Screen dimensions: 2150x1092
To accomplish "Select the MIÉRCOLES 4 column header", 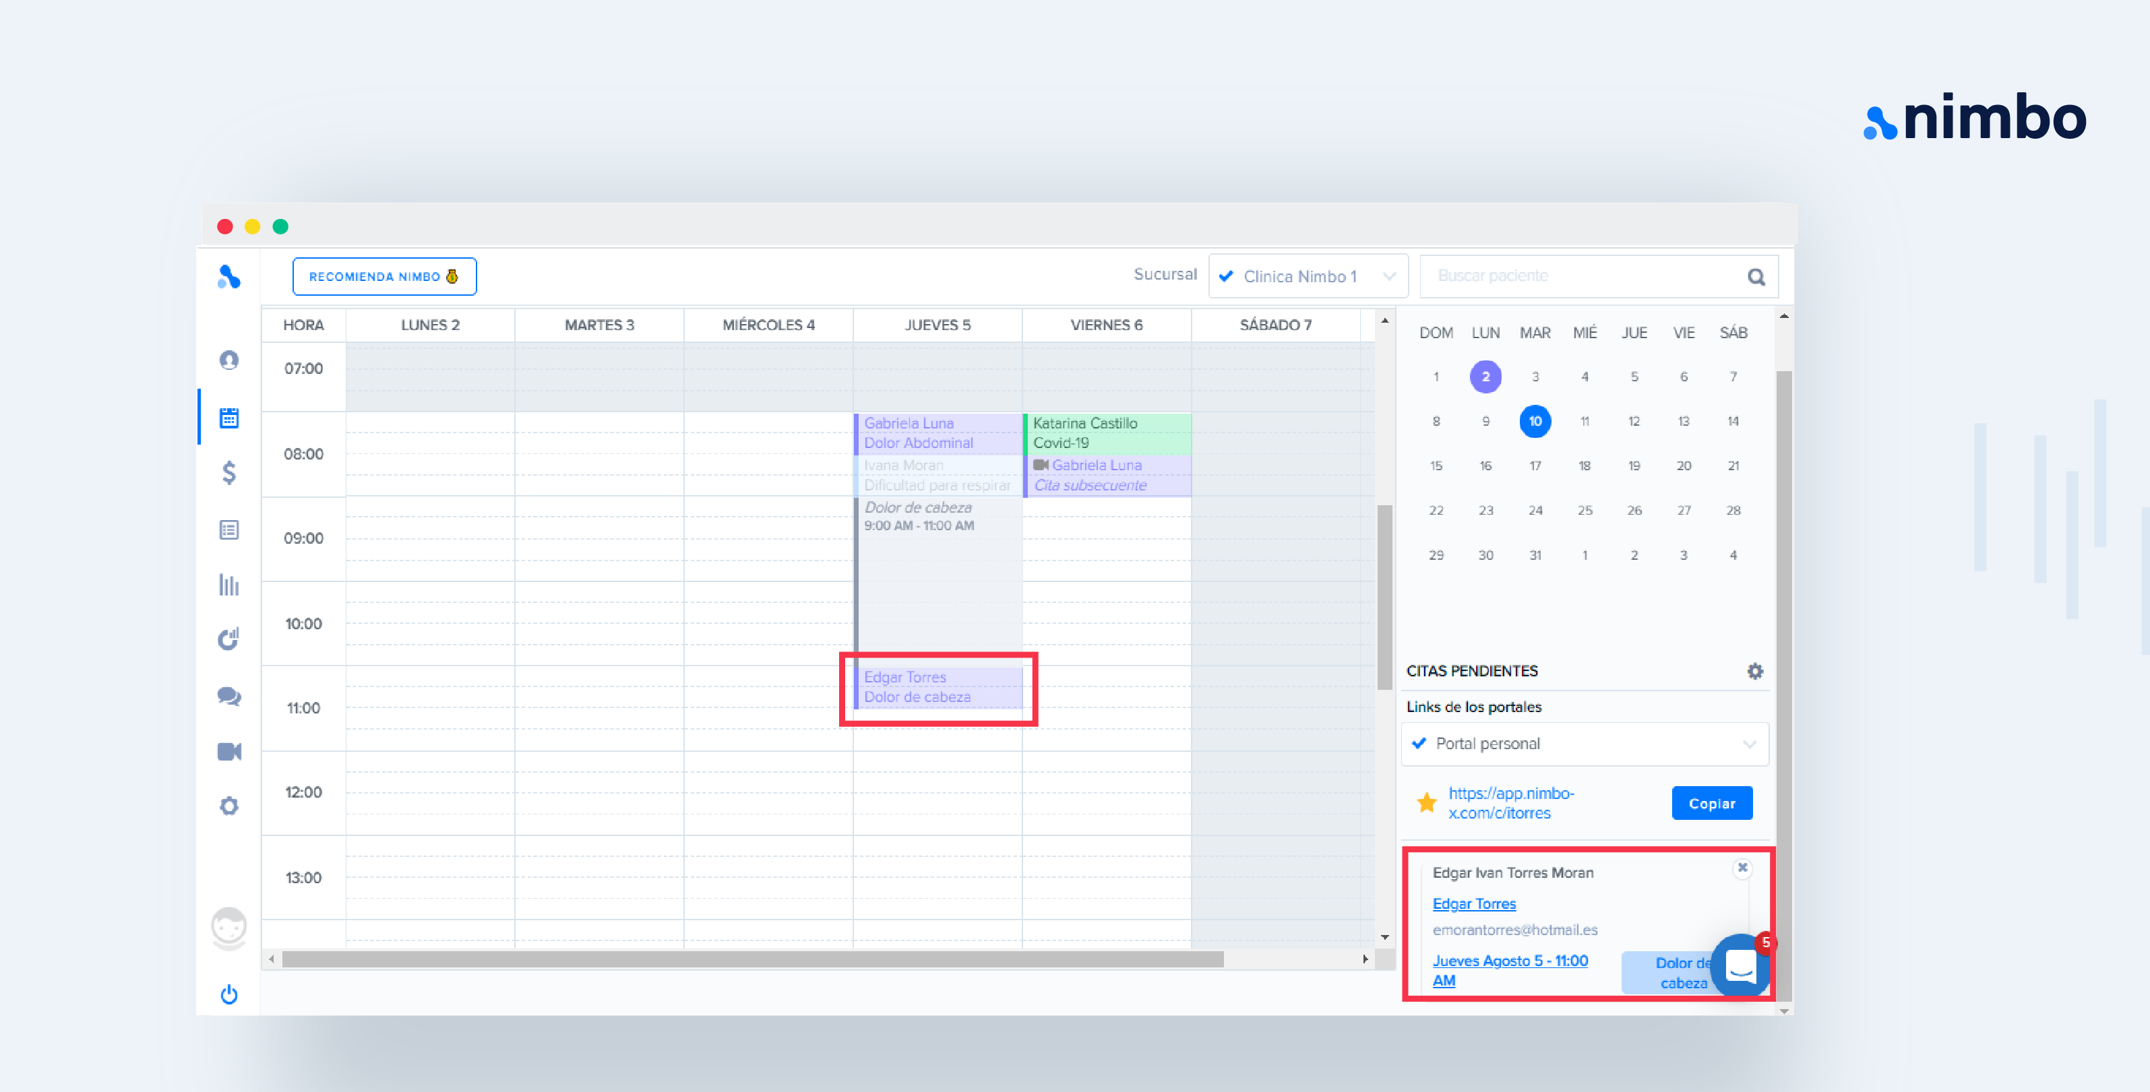I will (768, 325).
